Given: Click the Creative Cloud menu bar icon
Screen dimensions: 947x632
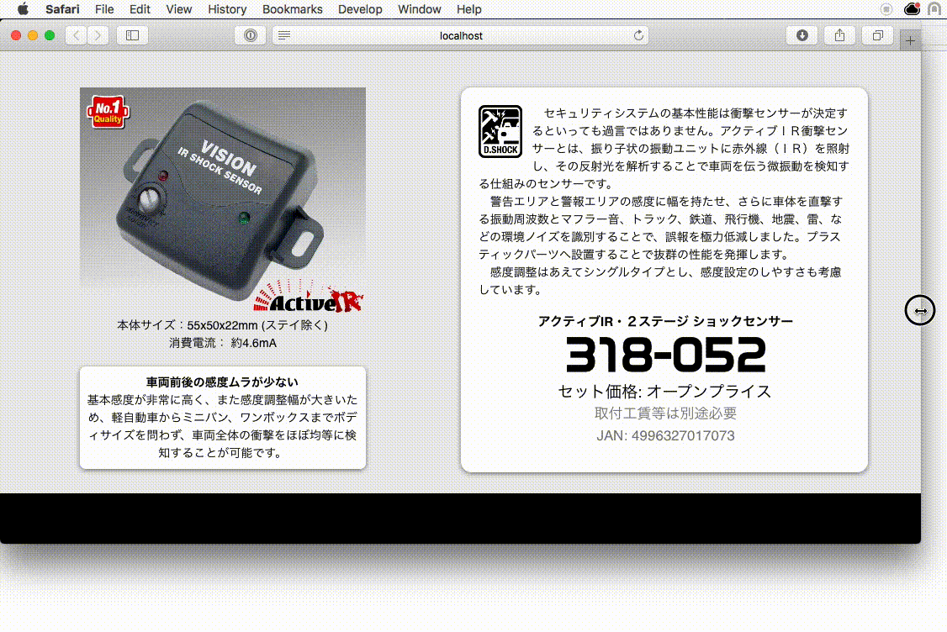Looking at the screenshot, I should pyautogui.click(x=912, y=9).
